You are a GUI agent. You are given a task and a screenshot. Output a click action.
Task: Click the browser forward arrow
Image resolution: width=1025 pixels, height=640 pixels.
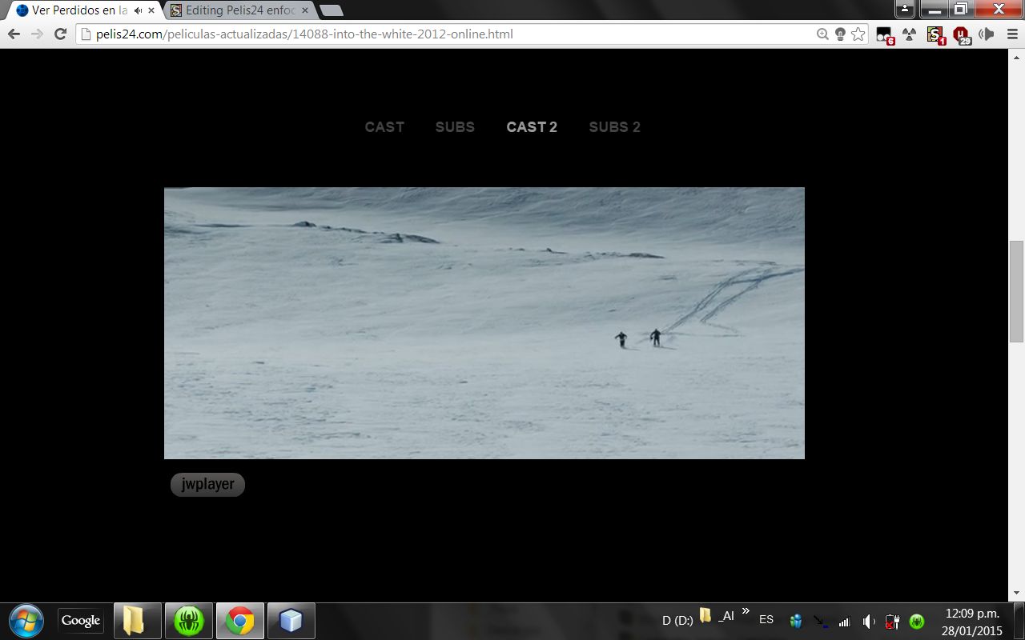pos(37,34)
